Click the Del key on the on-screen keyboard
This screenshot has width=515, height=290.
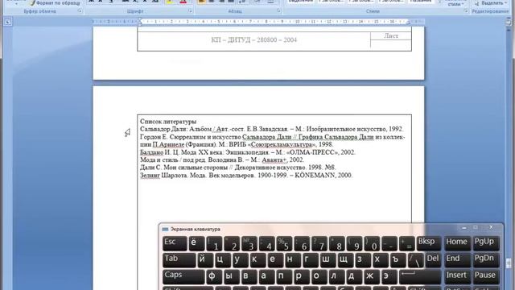click(x=433, y=259)
